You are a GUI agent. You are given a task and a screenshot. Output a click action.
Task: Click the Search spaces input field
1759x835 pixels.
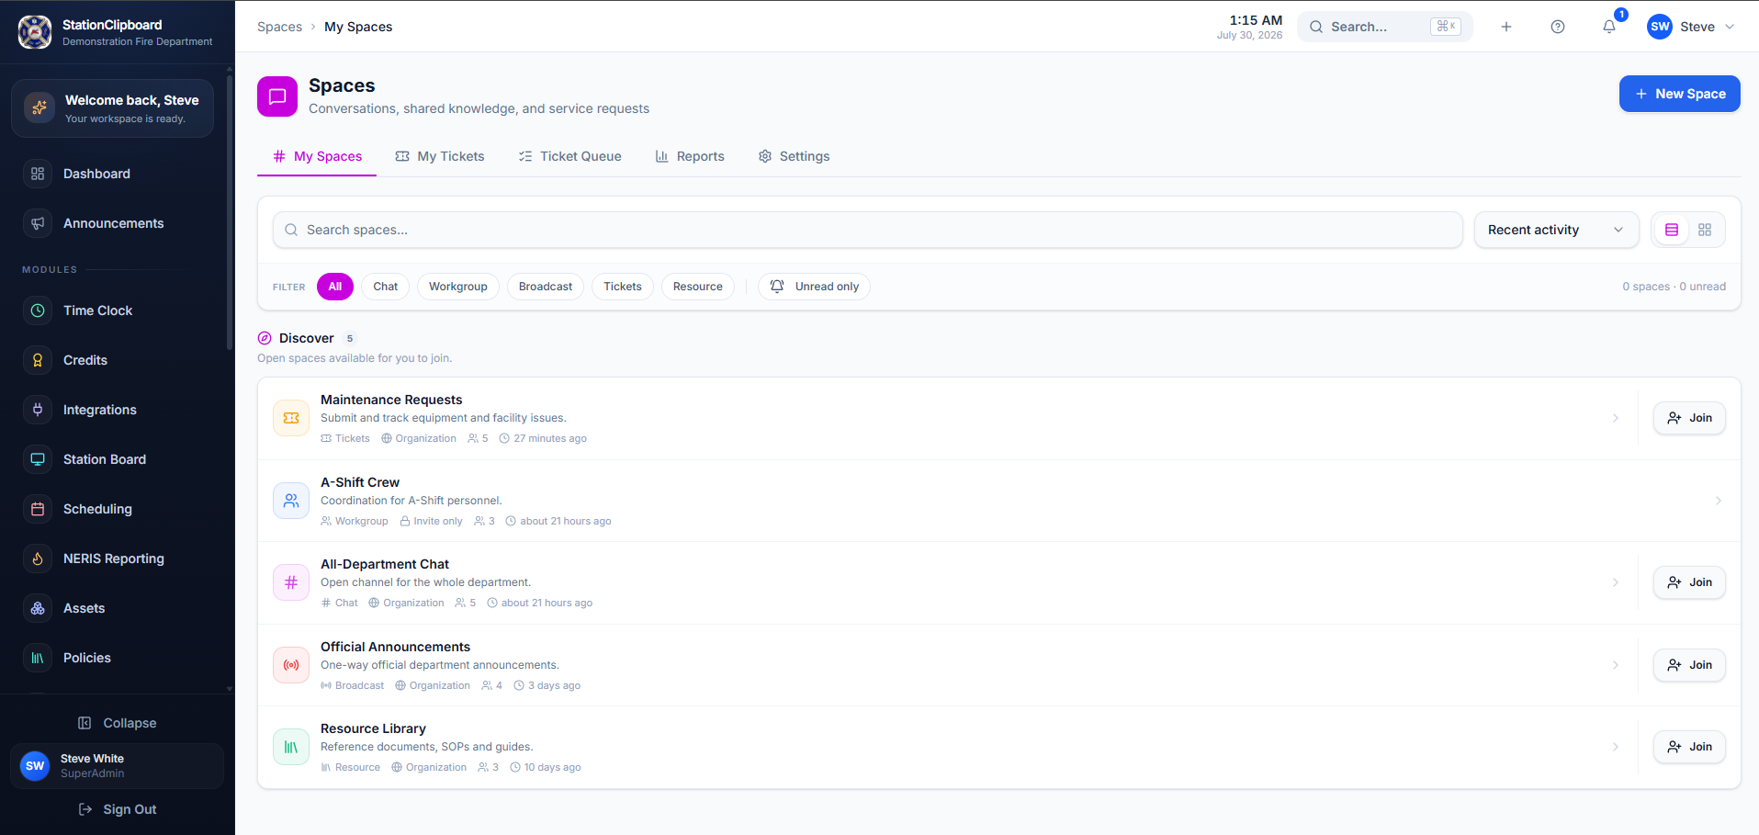pyautogui.click(x=867, y=230)
